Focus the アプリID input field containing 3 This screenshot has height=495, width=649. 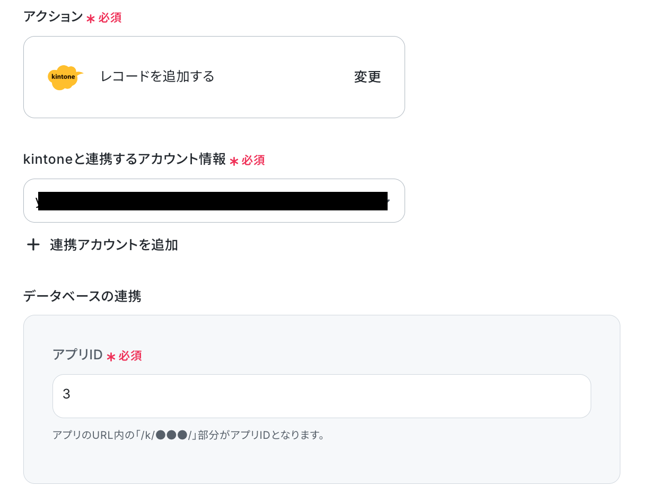tap(322, 396)
